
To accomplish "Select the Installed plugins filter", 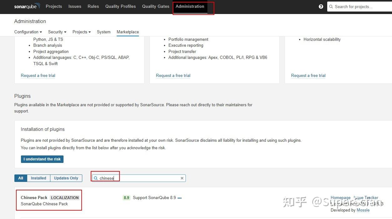I will tap(38, 178).
